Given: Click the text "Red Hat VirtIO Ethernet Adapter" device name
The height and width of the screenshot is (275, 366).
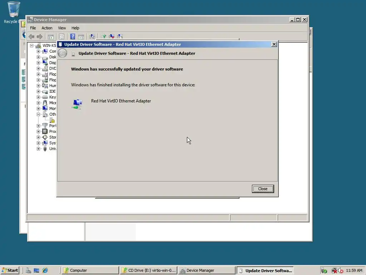Looking at the screenshot, I should 121,101.
